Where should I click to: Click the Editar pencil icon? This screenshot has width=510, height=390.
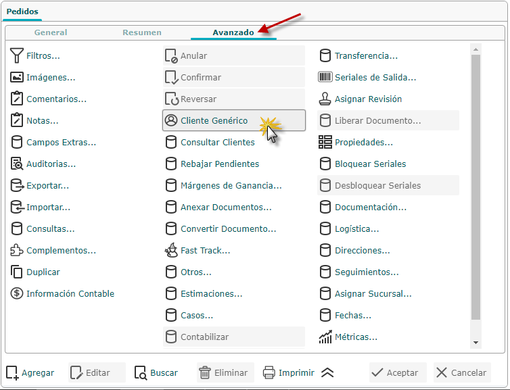click(76, 373)
